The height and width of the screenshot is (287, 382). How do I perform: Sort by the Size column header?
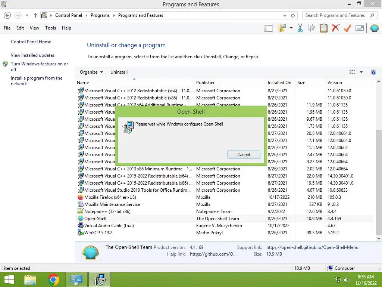pos(310,83)
